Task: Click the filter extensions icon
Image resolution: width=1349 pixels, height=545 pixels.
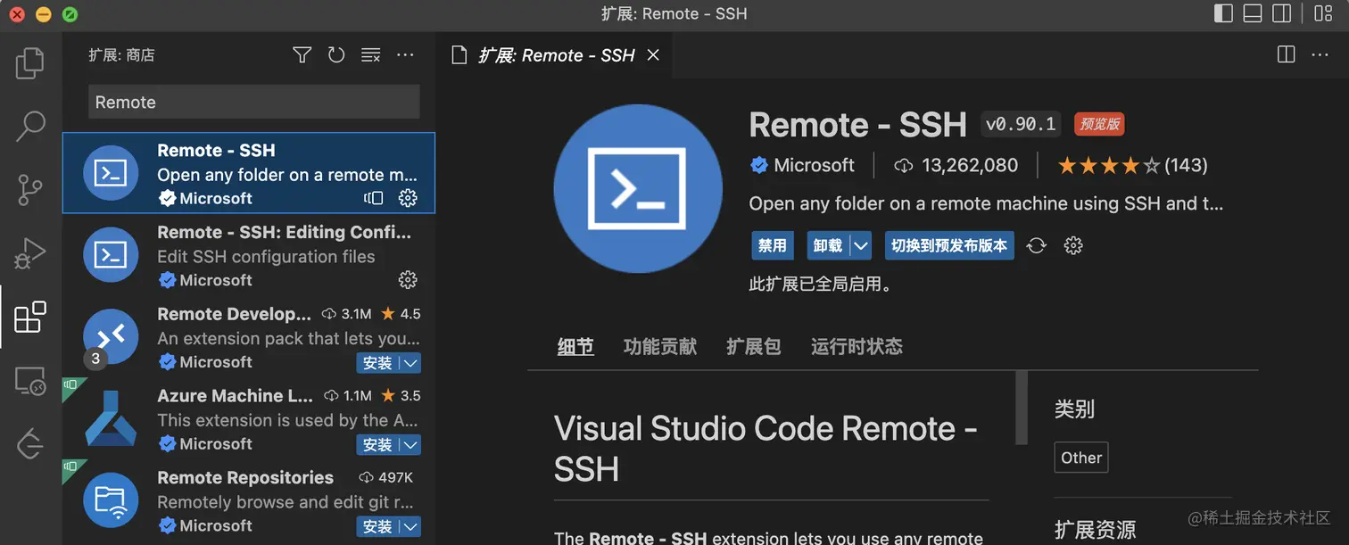Action: [x=302, y=54]
